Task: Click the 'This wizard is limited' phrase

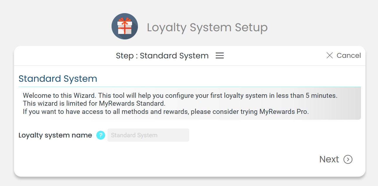Action: [x=52, y=103]
